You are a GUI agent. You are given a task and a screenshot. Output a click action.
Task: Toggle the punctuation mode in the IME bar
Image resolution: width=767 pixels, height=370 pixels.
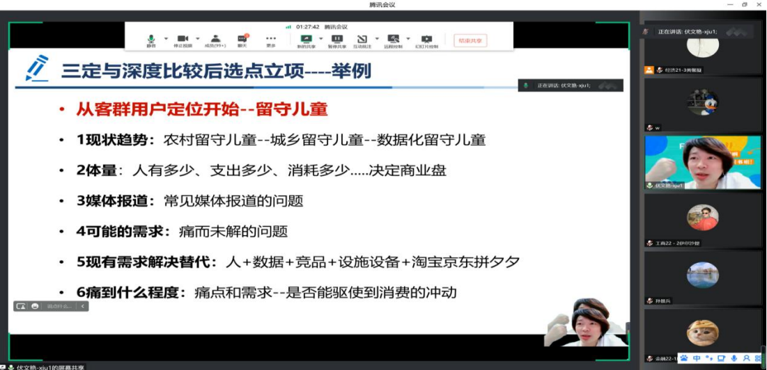pos(709,358)
